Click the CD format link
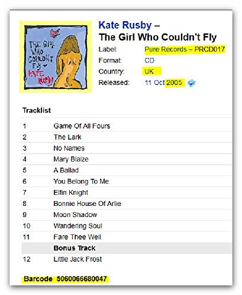Screen dimensions: 242x295 tap(150, 60)
